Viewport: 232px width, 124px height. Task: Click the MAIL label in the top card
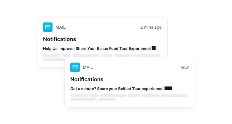tap(60, 27)
